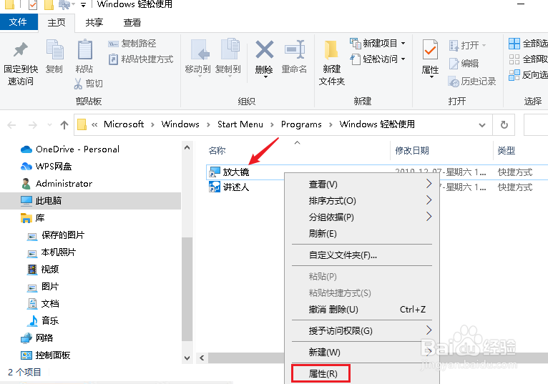Image resolution: width=548 pixels, height=384 pixels.
Task: Click sidebar scrollbar up arrow
Action: pos(187,147)
